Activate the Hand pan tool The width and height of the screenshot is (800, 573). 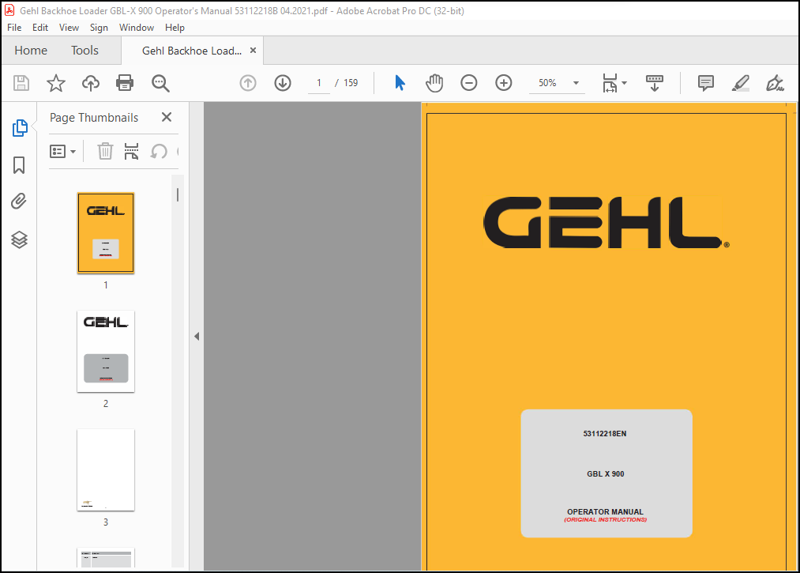click(434, 83)
